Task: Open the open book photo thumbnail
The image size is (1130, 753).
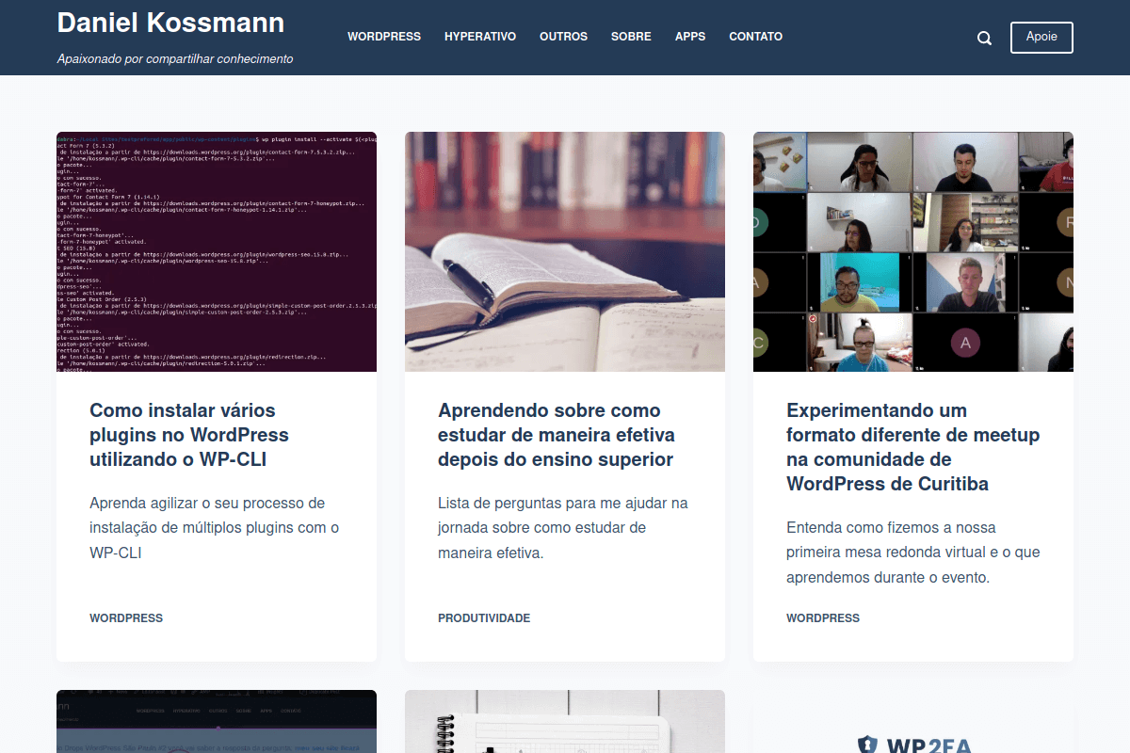Action: 565,251
